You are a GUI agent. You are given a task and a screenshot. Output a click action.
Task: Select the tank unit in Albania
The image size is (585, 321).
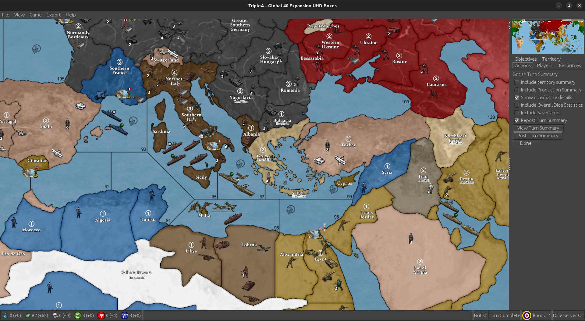(248, 141)
